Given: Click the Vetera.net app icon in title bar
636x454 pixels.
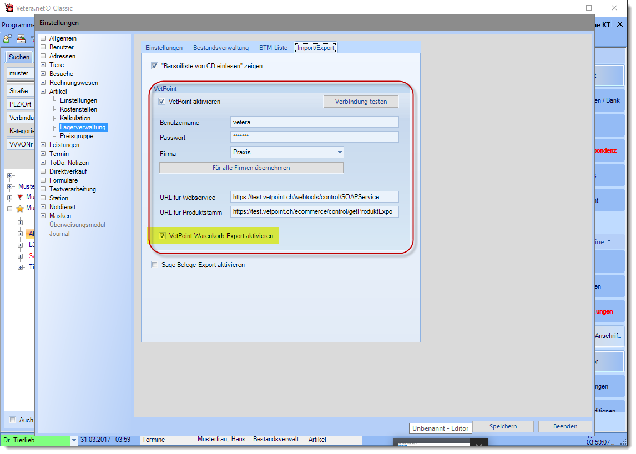Looking at the screenshot, I should click(x=8, y=8).
